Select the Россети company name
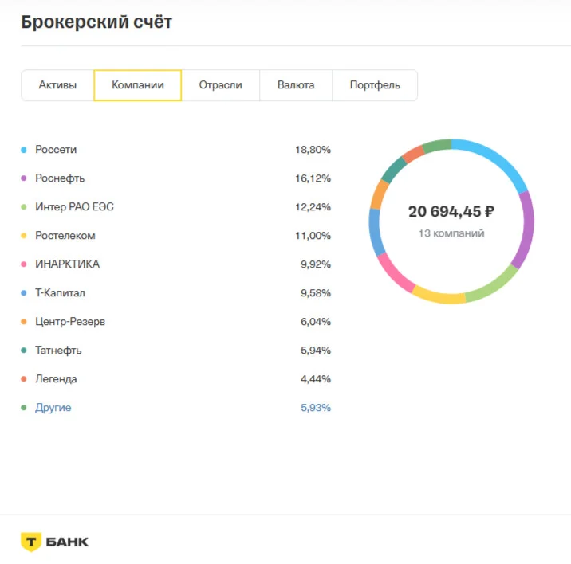The width and height of the screenshot is (571, 564). [x=56, y=150]
